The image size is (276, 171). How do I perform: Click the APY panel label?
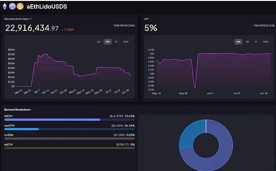click(x=147, y=19)
